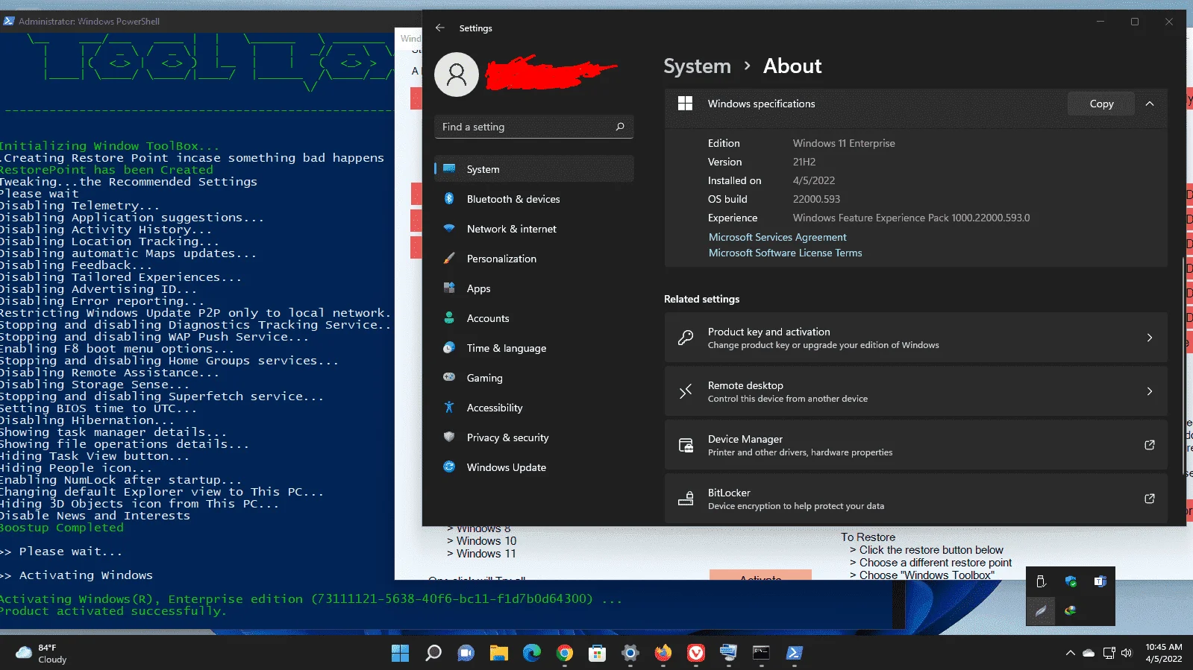Click the Privacy & security shield icon
The width and height of the screenshot is (1193, 670).
[x=449, y=437]
